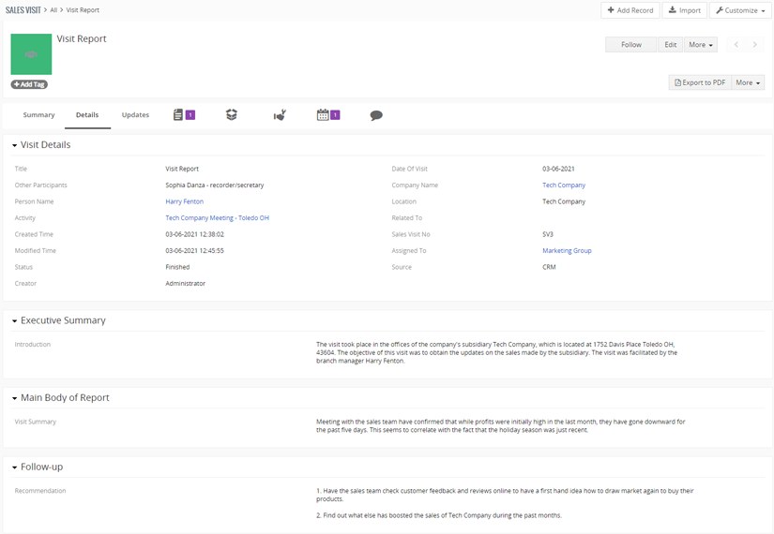Switch to the Summary tab
The width and height of the screenshot is (774, 534).
(39, 115)
